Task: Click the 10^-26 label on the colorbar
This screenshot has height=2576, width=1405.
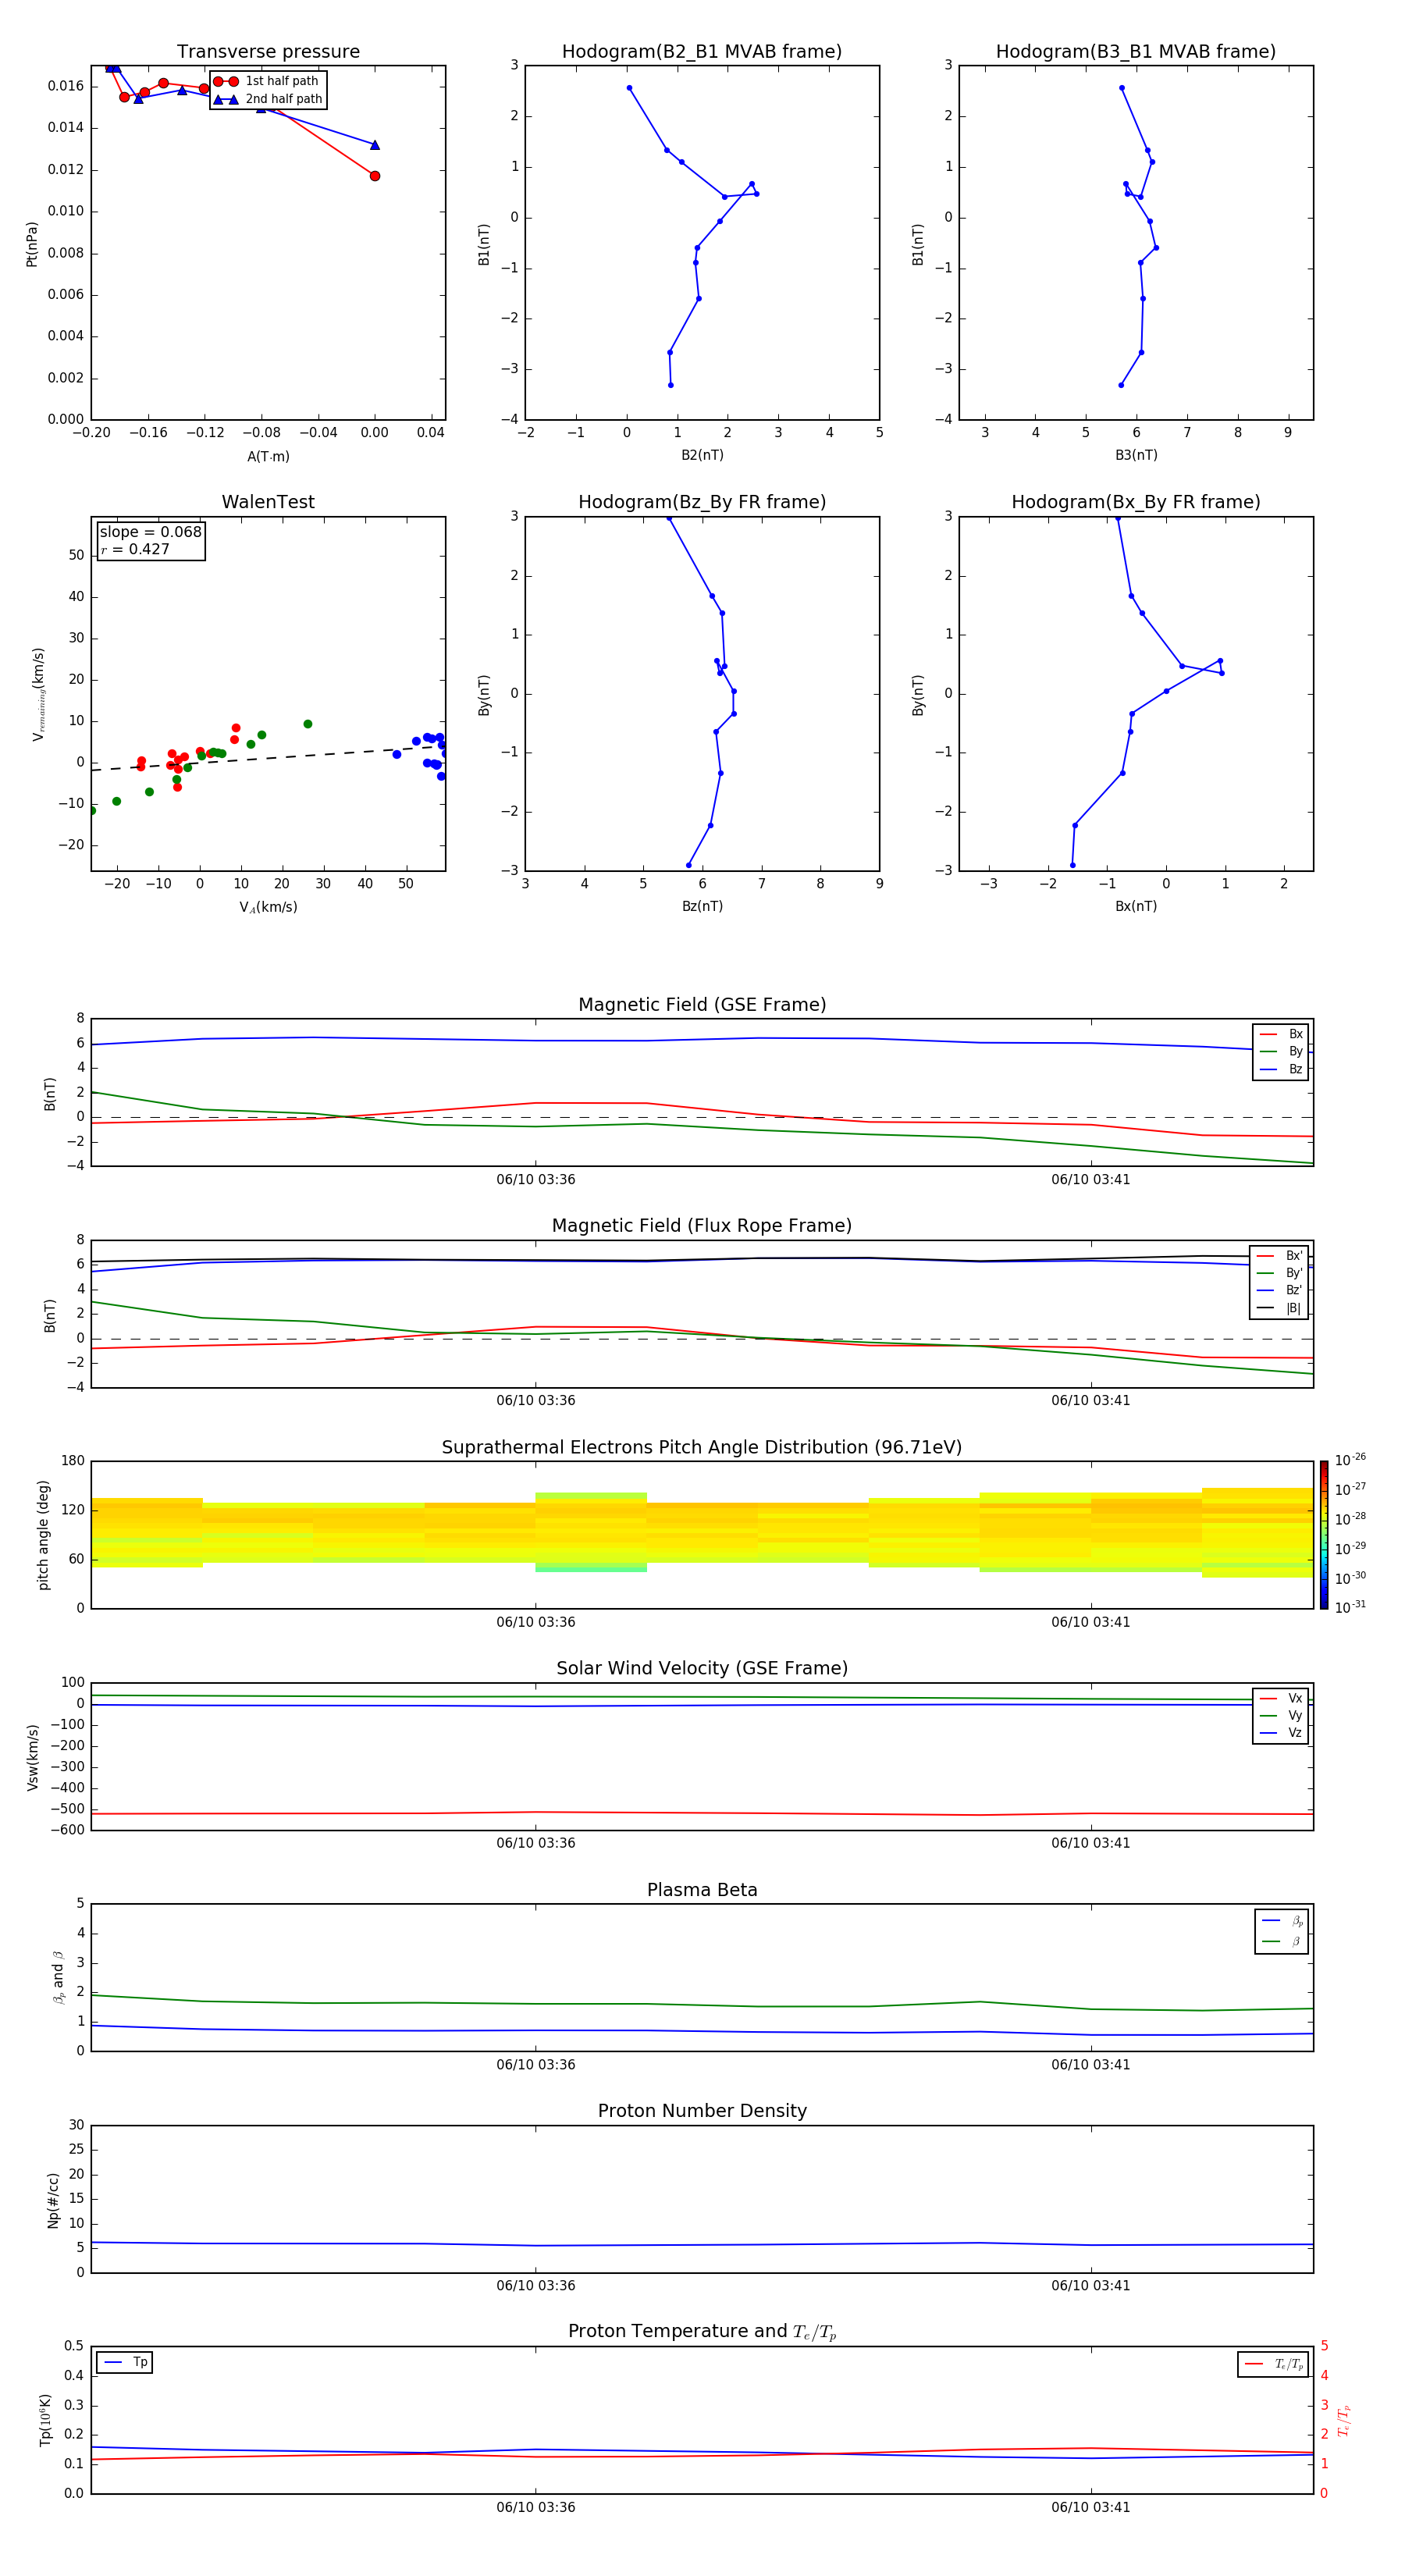Action: tap(1350, 1460)
